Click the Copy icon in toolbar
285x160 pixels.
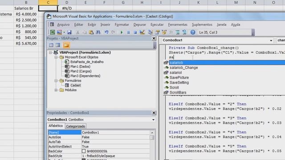[84, 32]
